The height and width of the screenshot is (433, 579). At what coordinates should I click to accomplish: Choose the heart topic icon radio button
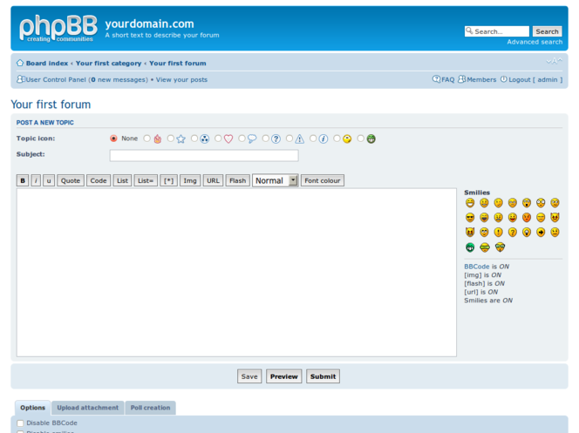pyautogui.click(x=218, y=139)
